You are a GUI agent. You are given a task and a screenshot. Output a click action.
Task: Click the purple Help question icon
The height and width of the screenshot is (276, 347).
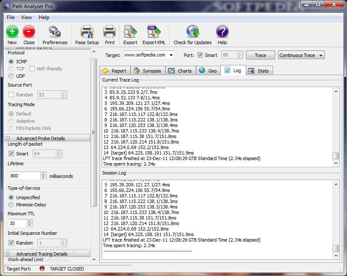click(222, 31)
